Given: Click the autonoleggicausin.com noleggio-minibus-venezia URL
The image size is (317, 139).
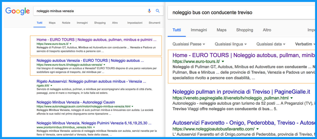Looking at the screenshot, I should [x=83, y=106].
